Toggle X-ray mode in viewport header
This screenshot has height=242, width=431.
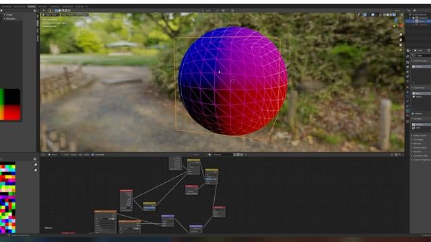click(x=380, y=15)
